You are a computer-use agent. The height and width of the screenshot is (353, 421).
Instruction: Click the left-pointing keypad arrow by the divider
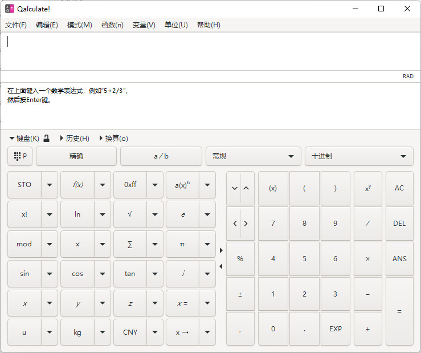[221, 266]
